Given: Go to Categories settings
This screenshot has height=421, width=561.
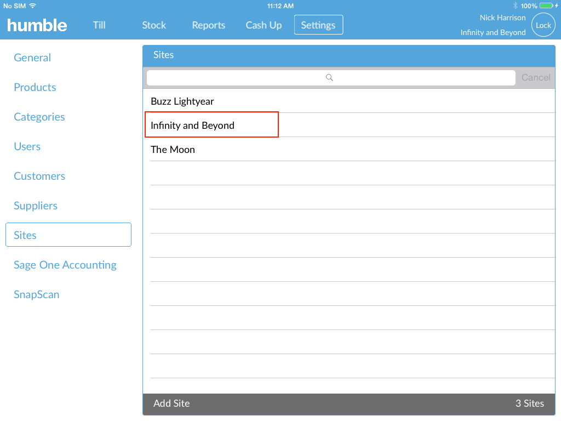Looking at the screenshot, I should coord(39,117).
